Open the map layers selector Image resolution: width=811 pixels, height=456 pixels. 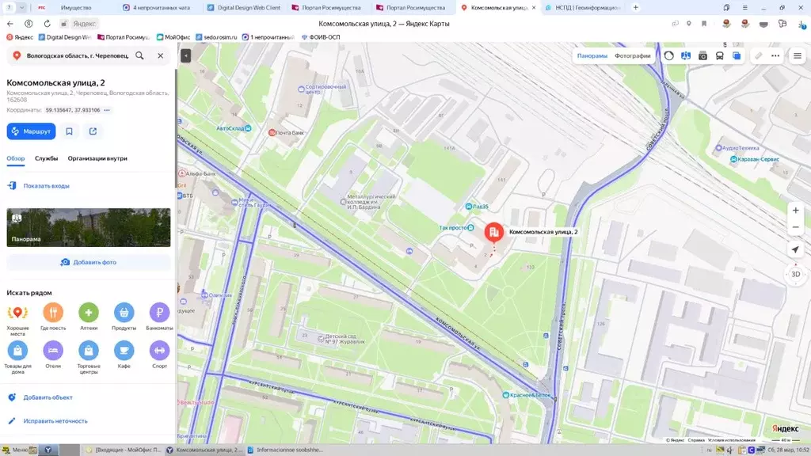click(737, 55)
